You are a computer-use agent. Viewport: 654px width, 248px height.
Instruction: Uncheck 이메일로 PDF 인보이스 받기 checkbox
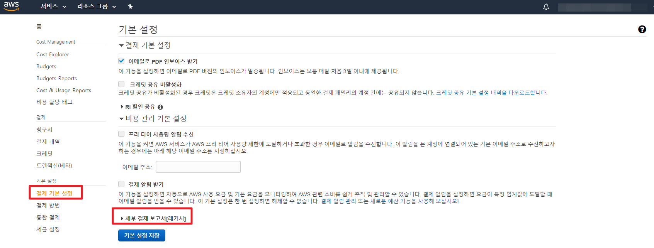coord(121,61)
